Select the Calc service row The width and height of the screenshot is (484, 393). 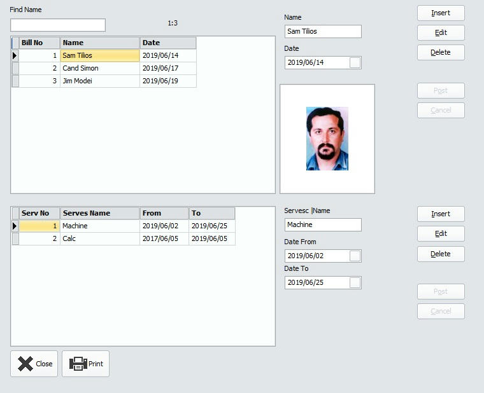[100, 239]
